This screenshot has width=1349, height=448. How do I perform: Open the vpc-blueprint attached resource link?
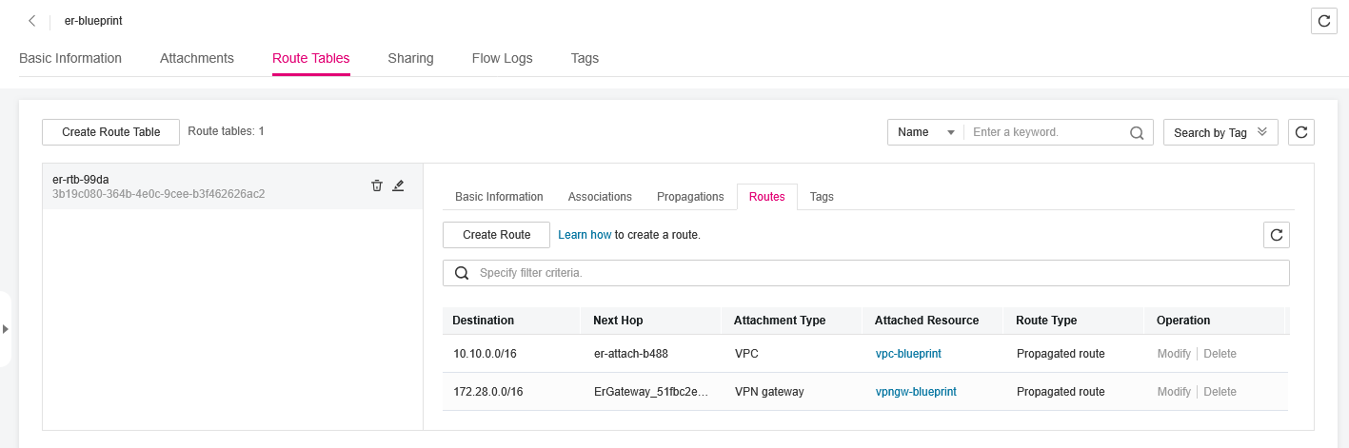click(x=908, y=354)
